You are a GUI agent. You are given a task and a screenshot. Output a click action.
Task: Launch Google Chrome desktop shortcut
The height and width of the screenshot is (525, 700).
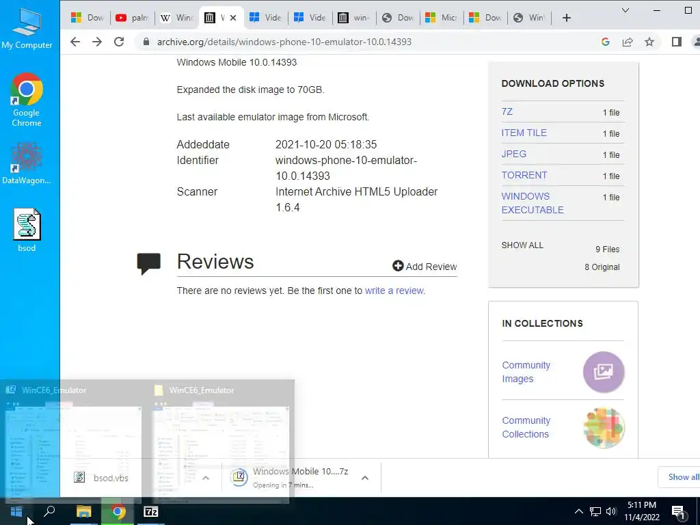[x=27, y=100]
